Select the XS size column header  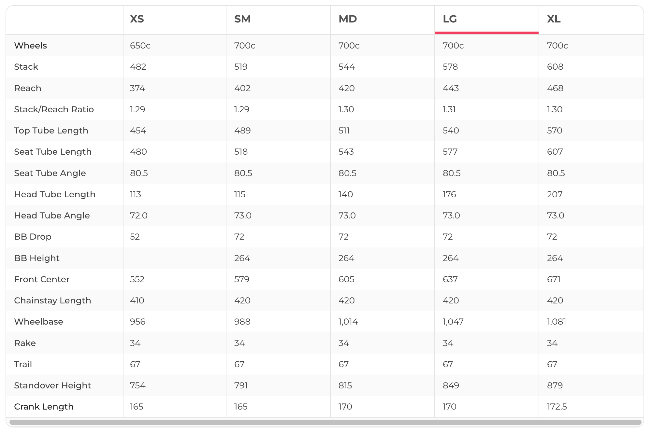(137, 19)
